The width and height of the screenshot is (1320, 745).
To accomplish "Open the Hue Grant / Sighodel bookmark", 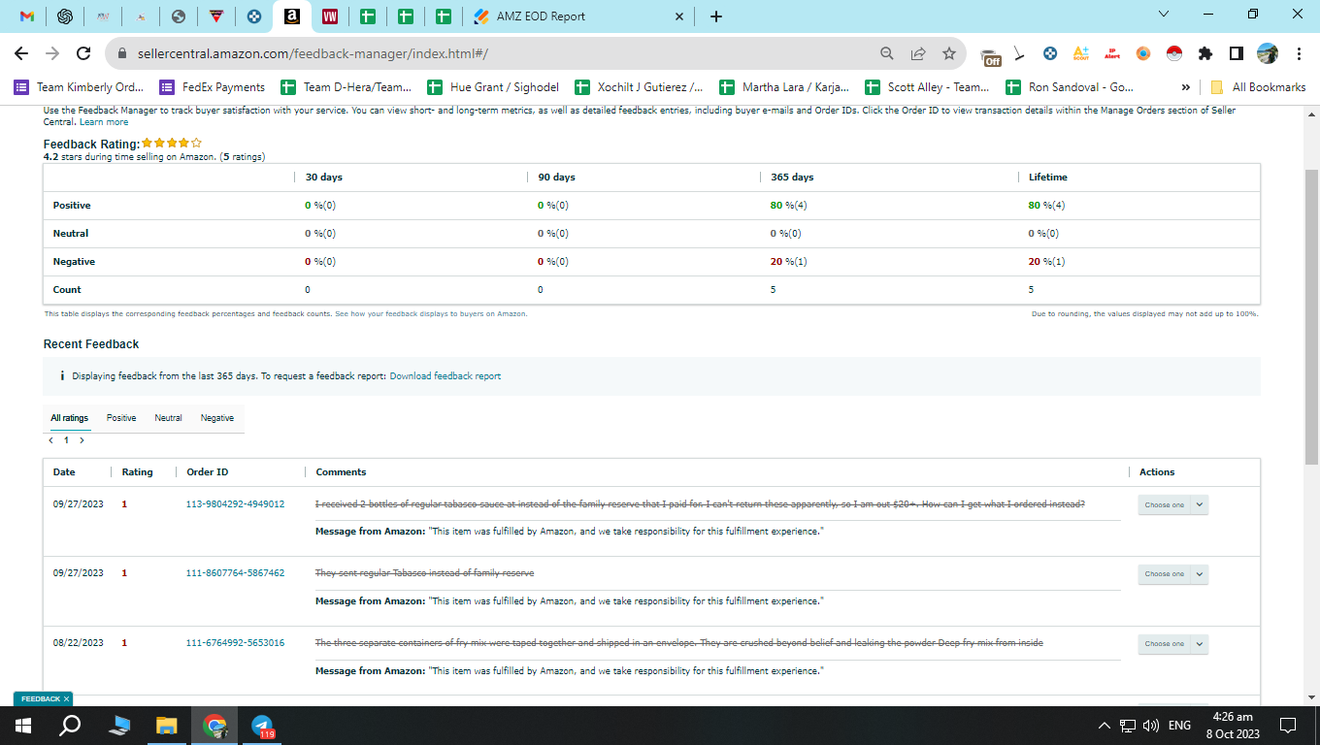I will pyautogui.click(x=493, y=87).
